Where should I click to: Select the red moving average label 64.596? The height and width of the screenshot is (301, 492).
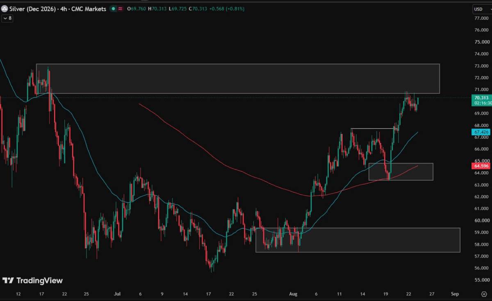tap(481, 166)
